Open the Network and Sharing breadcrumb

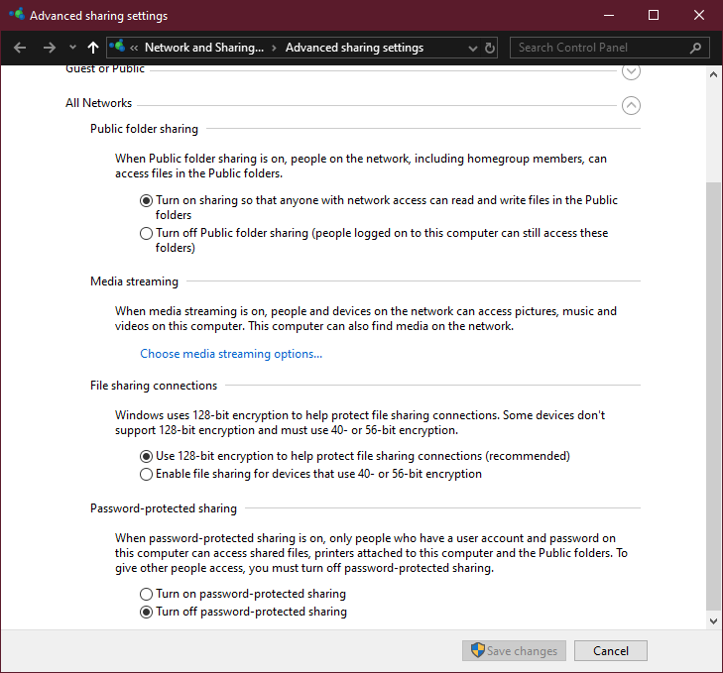click(203, 48)
